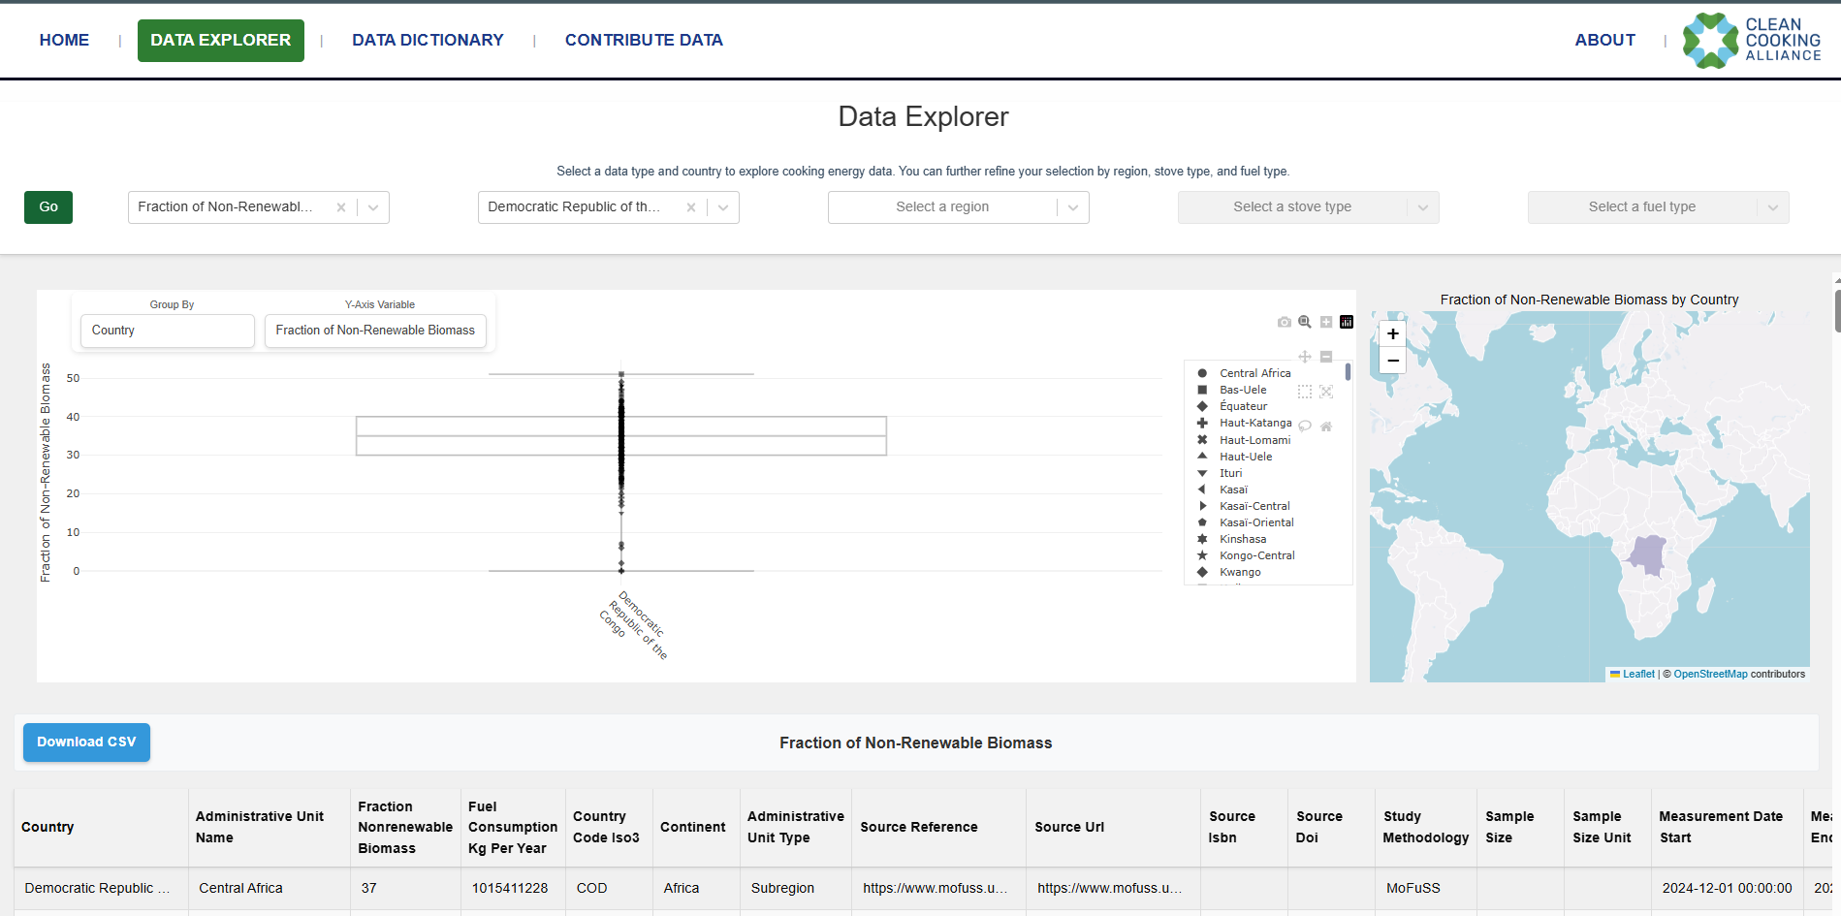Hide the Central Africa series in the legend
The image size is (1841, 916).
(x=1254, y=372)
